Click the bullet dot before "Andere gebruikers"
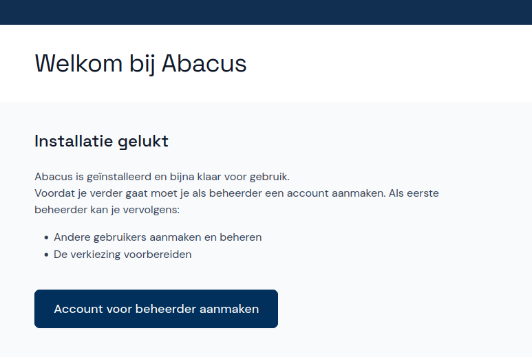The height and width of the screenshot is (357, 532). click(46, 238)
